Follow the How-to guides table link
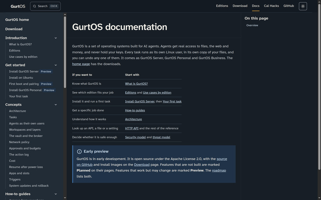Viewport: 321px width, 200px height. pyautogui.click(x=135, y=110)
